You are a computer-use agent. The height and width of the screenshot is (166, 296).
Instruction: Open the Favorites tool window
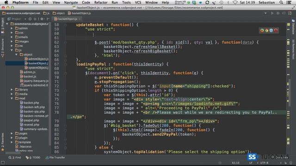click(x=2, y=142)
